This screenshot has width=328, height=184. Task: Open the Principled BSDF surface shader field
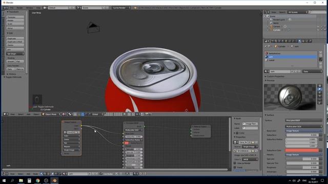pos(303,121)
